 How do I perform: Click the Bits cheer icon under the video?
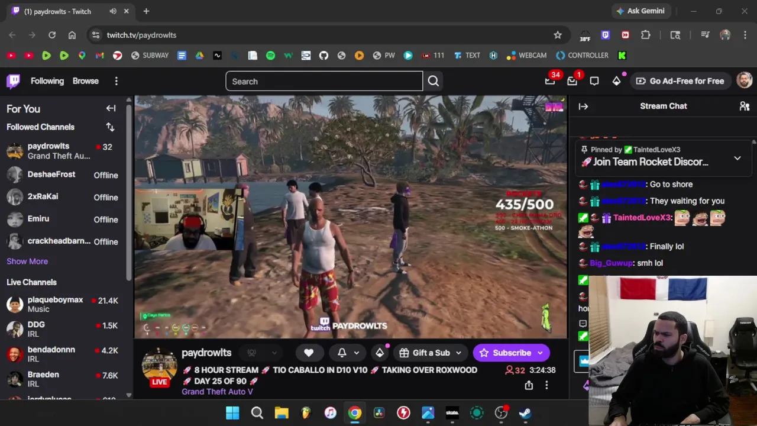click(380, 353)
